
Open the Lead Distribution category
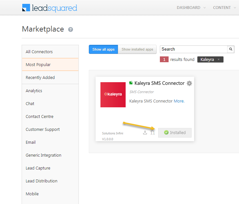coord(50,181)
